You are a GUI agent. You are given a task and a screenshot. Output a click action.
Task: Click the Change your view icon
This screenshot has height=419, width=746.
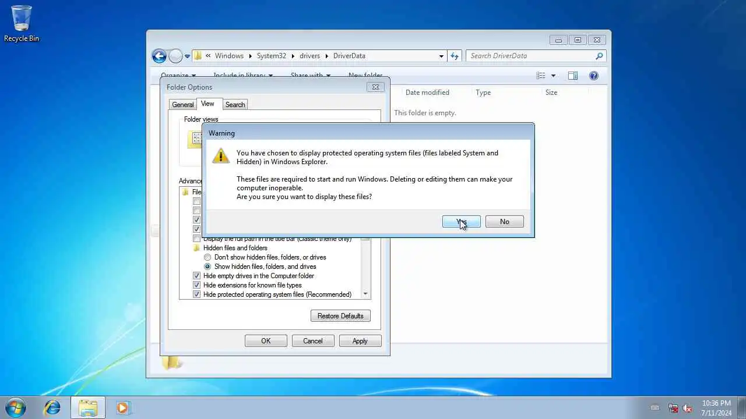(x=541, y=76)
